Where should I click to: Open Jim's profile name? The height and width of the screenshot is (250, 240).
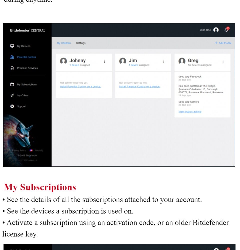[133, 60]
